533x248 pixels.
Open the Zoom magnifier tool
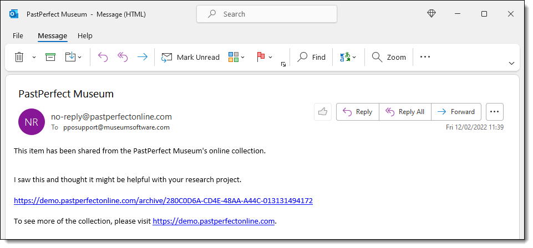tap(389, 57)
